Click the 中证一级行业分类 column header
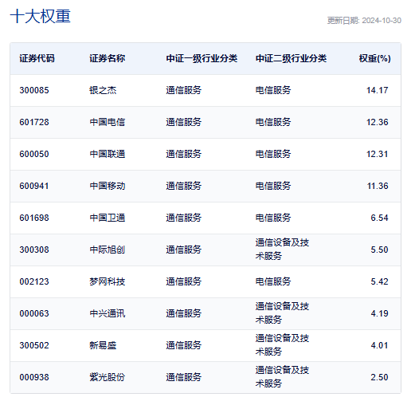 202,58
